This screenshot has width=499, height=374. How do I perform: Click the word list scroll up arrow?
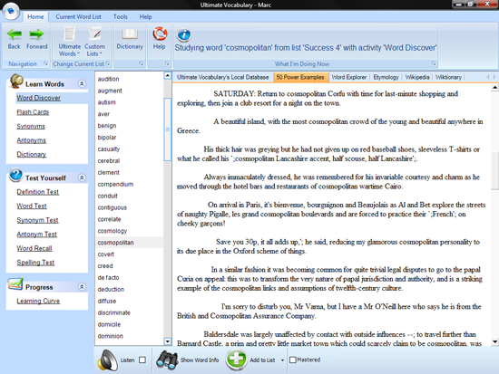pos(168,75)
